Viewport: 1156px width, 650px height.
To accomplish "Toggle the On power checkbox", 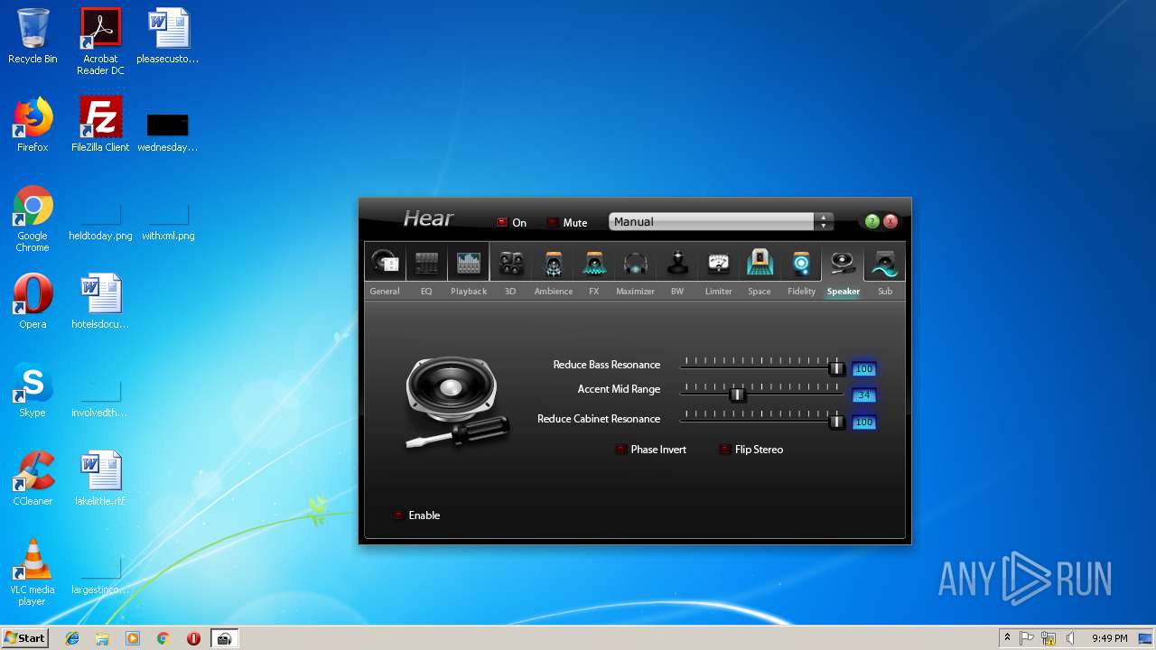I will point(502,222).
